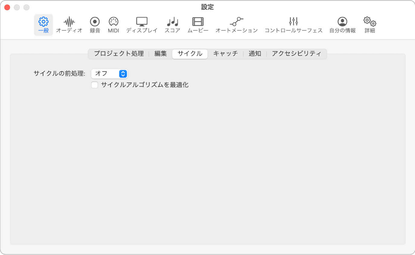Open the ディスプレイ display settings pane
415x255 pixels.
point(142,25)
